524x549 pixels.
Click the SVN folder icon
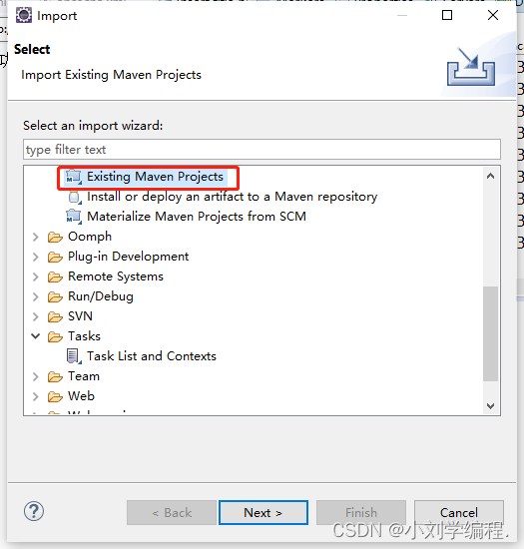click(x=55, y=316)
